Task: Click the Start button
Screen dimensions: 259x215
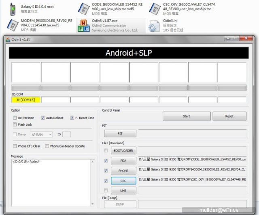Action: tap(187, 116)
